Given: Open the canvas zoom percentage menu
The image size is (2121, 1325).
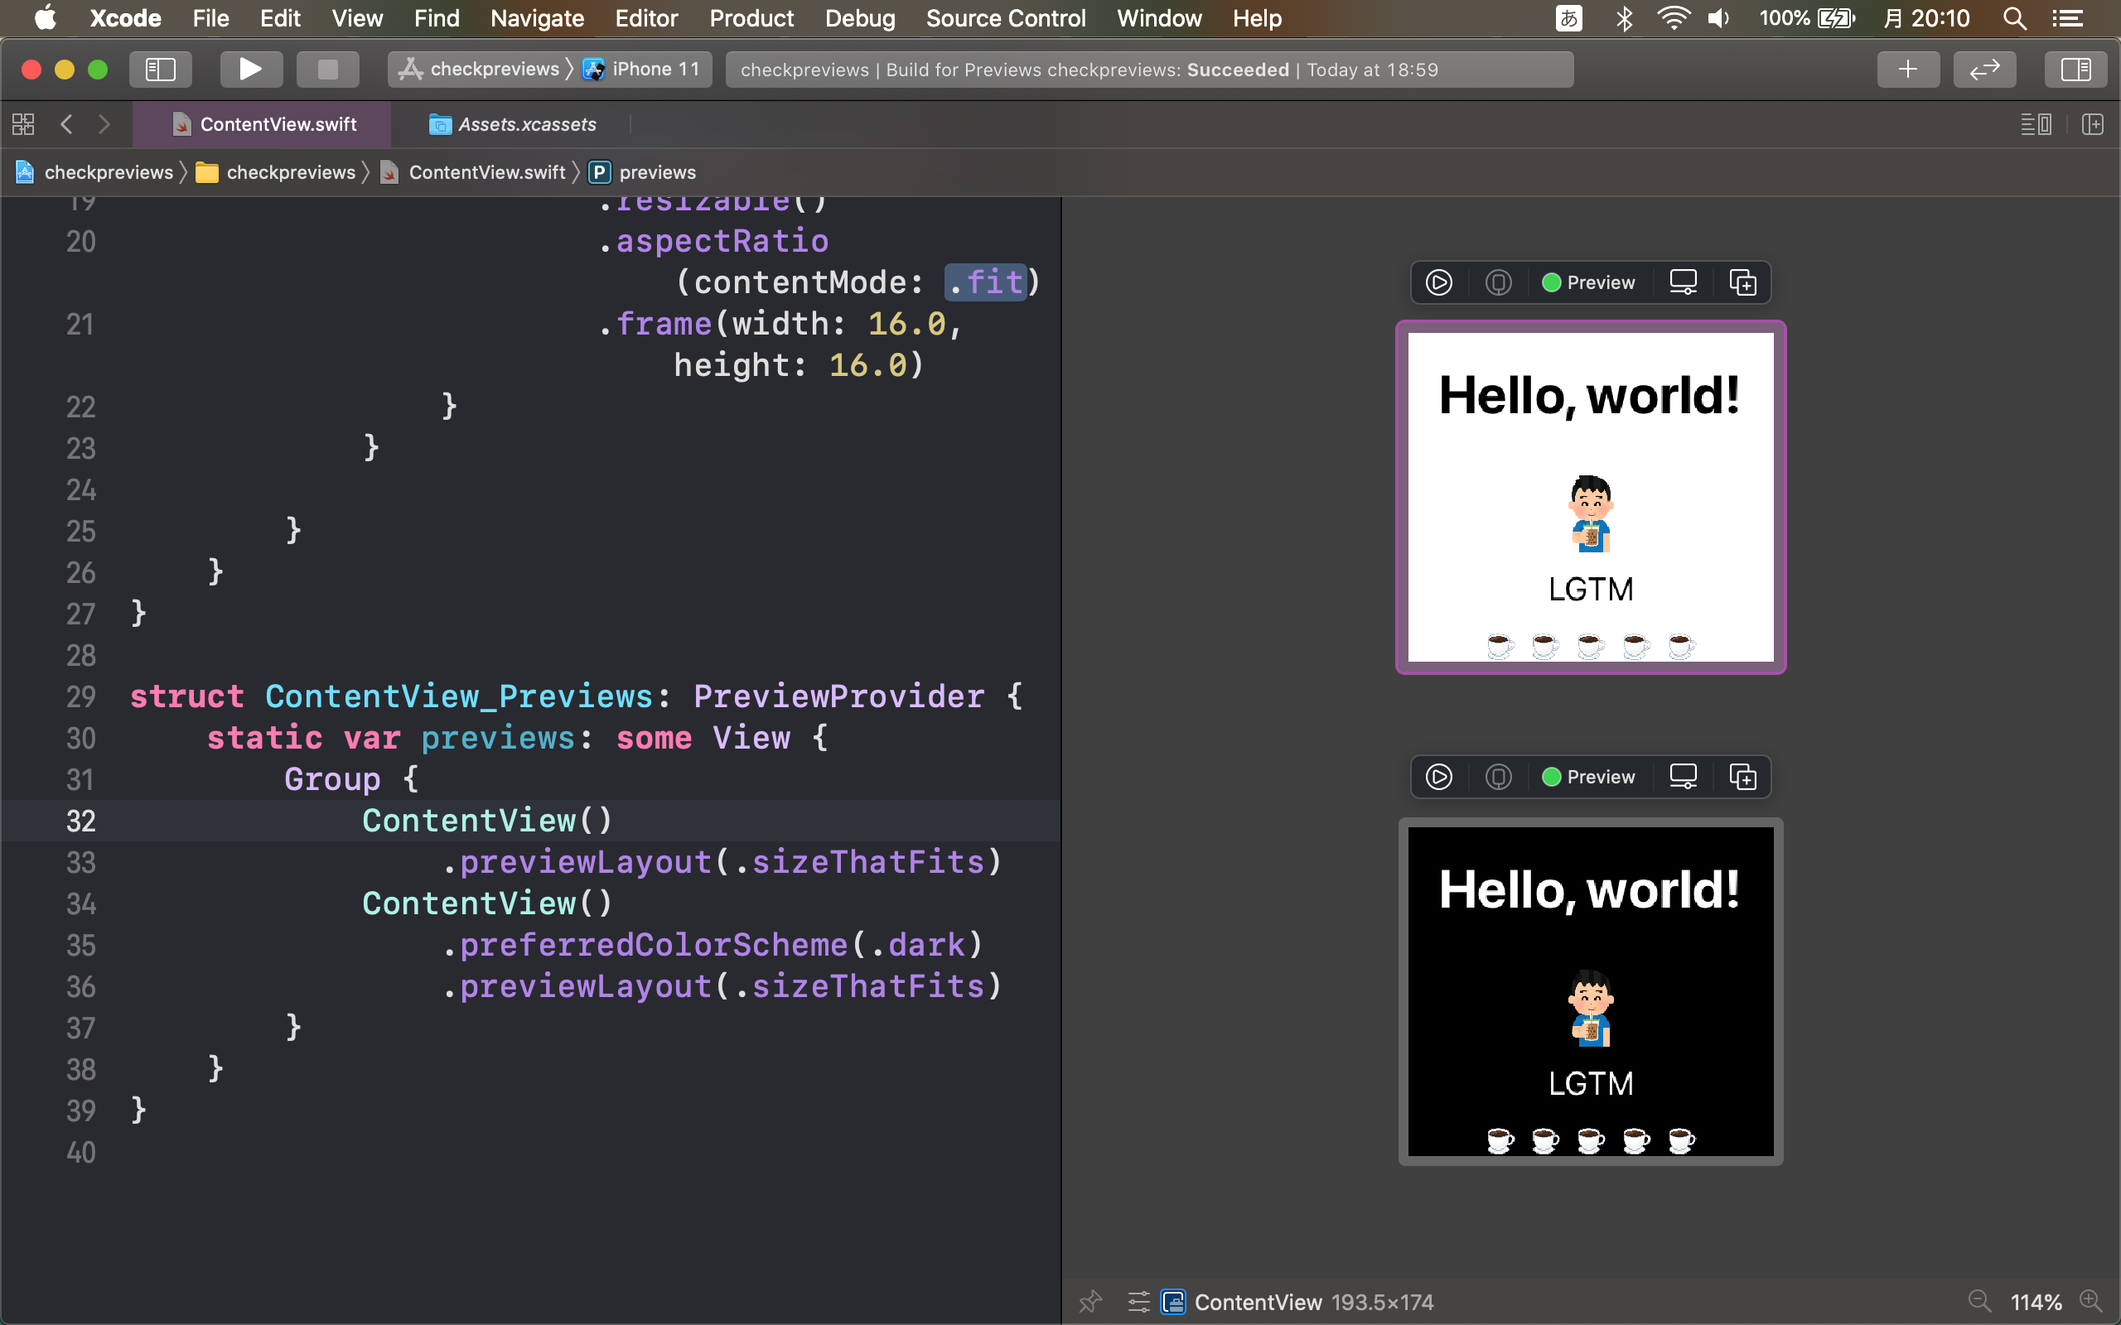Looking at the screenshot, I should click(x=2035, y=1302).
